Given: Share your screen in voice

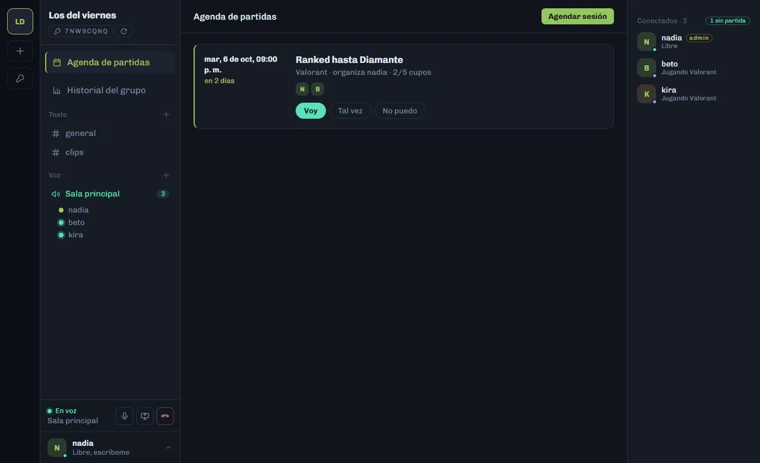Looking at the screenshot, I should click(x=145, y=416).
